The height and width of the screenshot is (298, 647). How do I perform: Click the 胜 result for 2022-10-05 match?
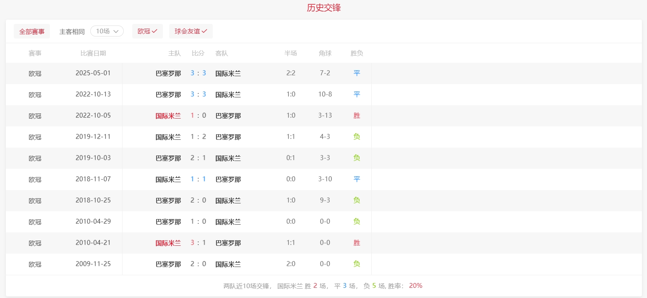coord(356,115)
